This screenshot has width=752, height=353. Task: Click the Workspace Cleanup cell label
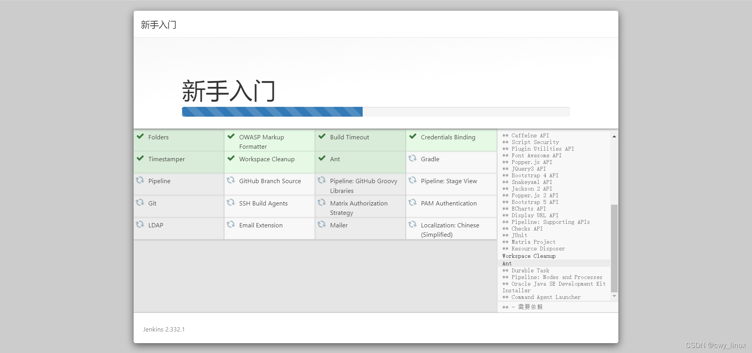pyautogui.click(x=267, y=159)
